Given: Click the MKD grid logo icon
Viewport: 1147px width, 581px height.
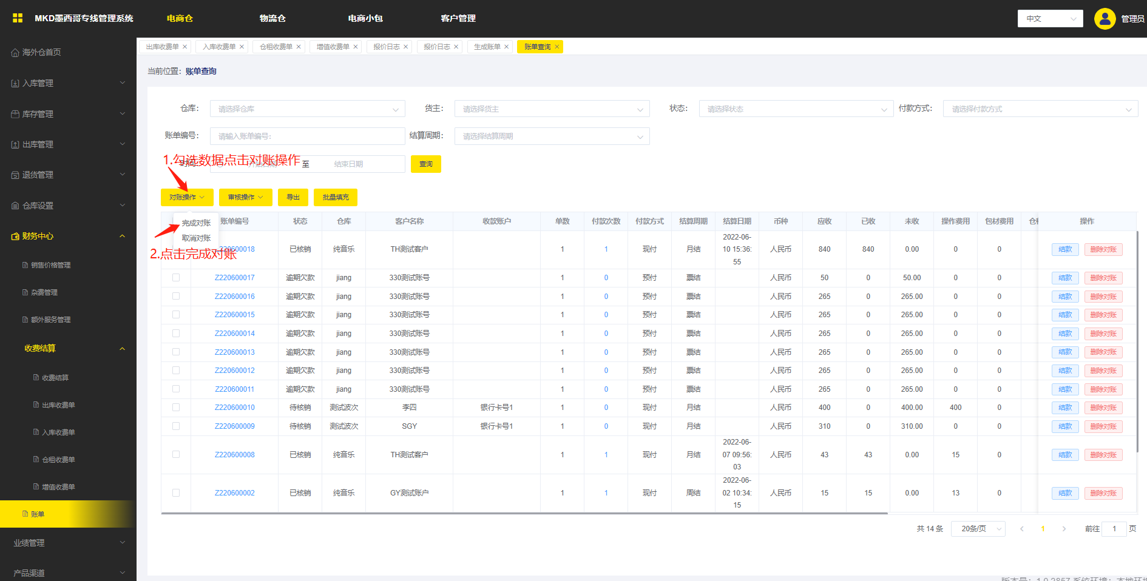Looking at the screenshot, I should pos(18,18).
